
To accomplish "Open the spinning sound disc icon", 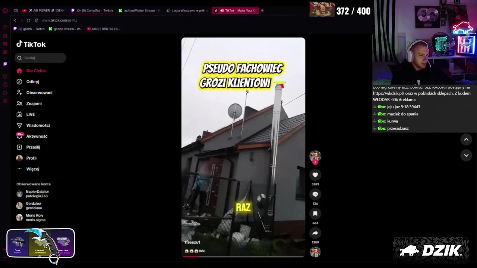I will (315, 252).
